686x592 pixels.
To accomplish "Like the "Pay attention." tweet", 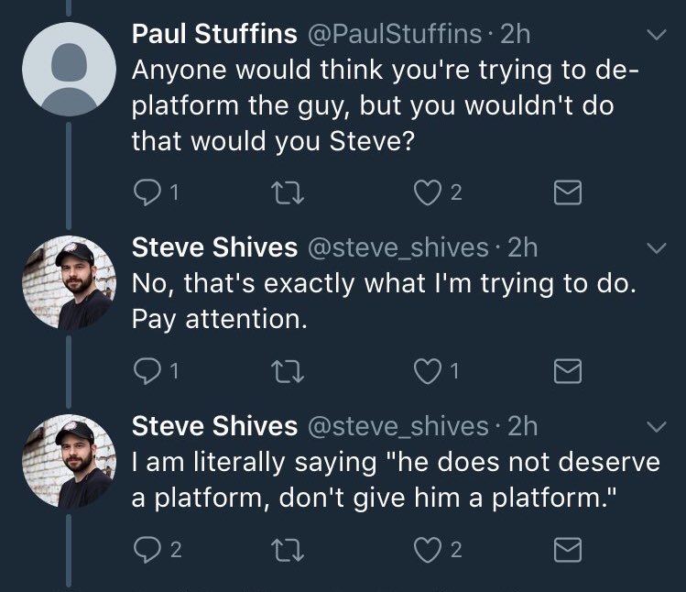I will point(427,372).
